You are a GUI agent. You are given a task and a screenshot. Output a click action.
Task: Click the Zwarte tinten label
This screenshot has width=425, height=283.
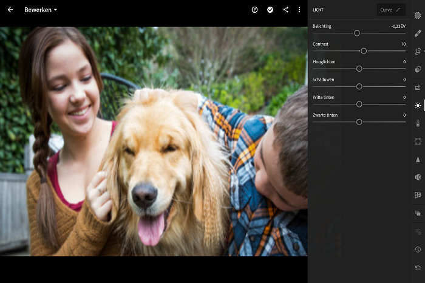click(x=325, y=115)
